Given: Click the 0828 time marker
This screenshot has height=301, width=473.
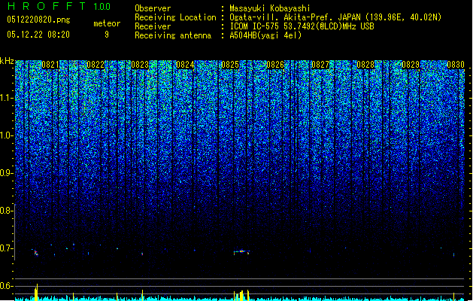Looking at the screenshot, I should (x=365, y=65).
